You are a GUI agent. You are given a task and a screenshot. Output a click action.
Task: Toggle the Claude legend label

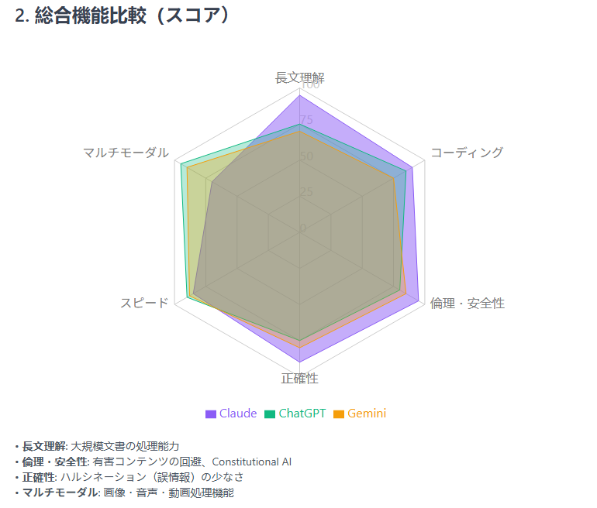[237, 414]
